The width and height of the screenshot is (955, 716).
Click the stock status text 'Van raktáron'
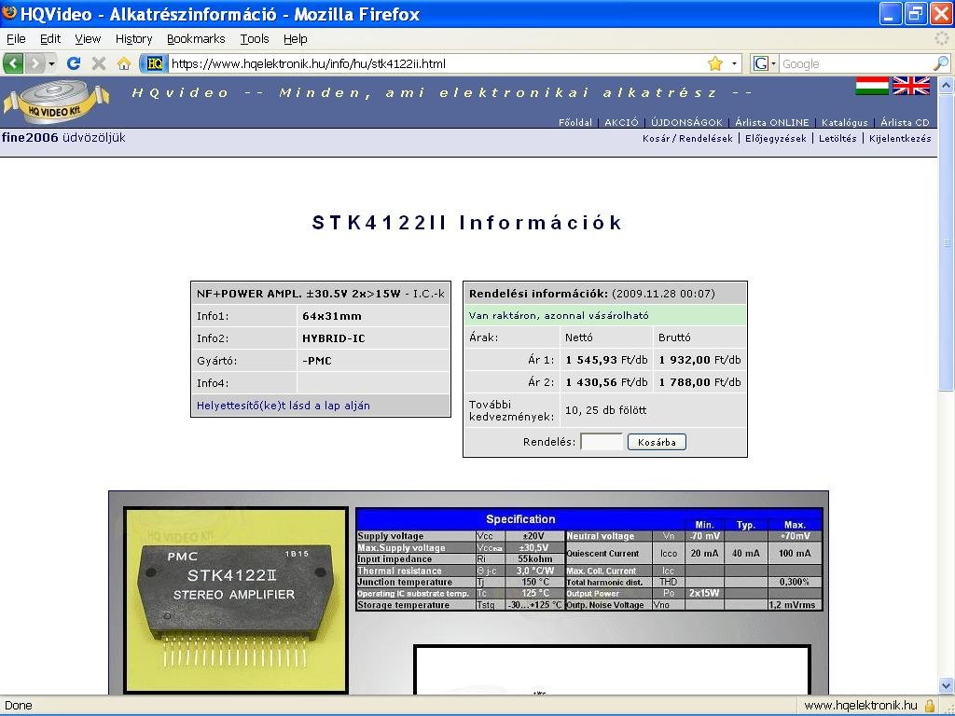[559, 315]
